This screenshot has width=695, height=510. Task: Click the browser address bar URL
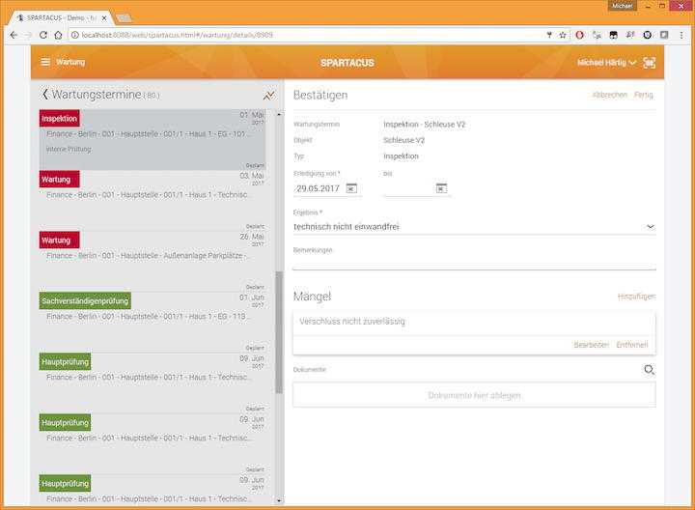(x=178, y=35)
